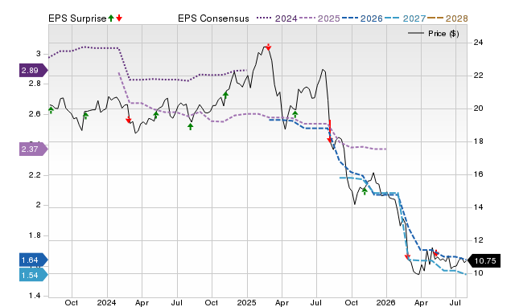Select the green surprise arrow in November 2024
The image size is (515, 307).
tap(225, 95)
